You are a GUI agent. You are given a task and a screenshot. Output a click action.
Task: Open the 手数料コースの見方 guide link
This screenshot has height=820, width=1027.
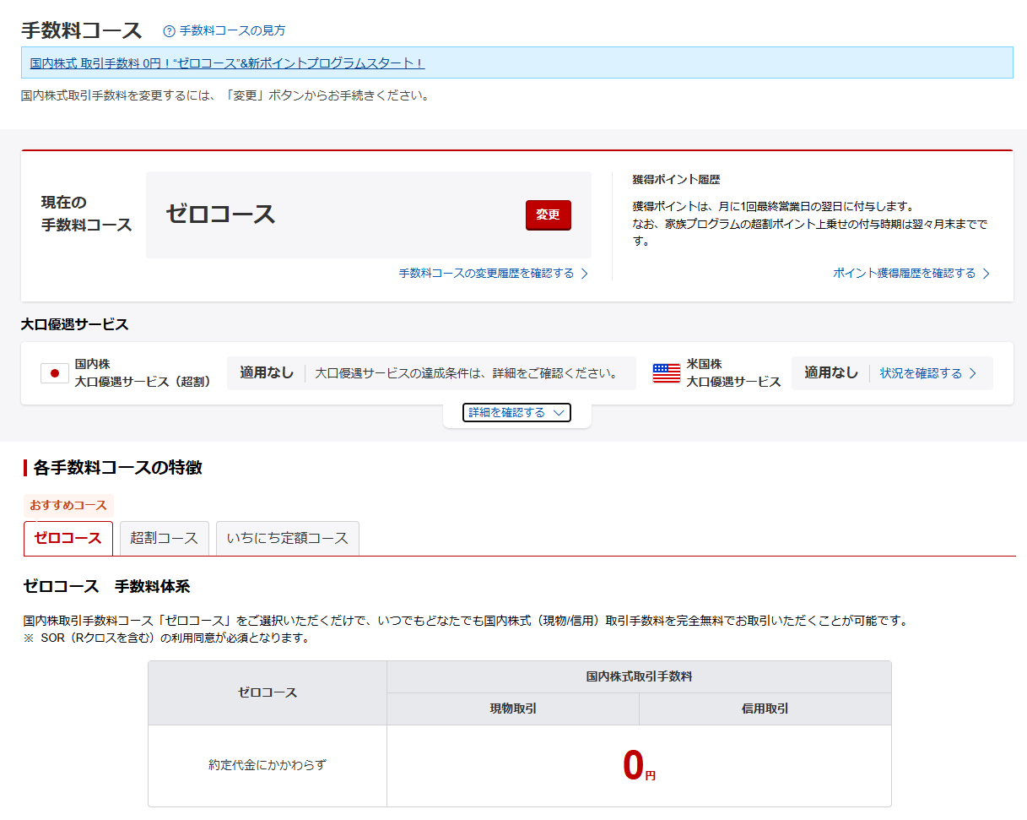point(232,30)
